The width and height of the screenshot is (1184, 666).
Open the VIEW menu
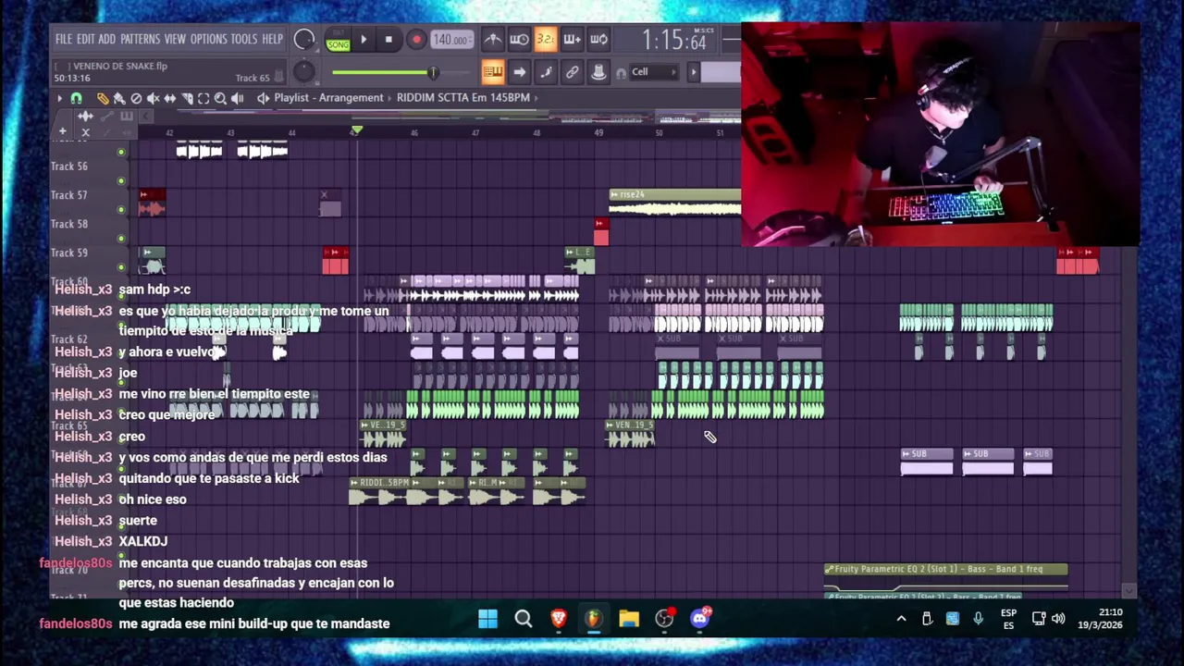click(175, 40)
